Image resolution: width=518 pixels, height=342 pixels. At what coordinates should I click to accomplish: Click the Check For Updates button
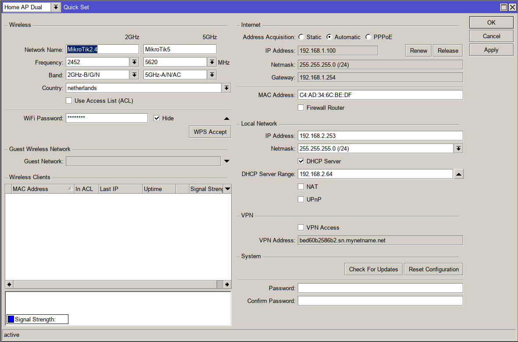(373, 270)
